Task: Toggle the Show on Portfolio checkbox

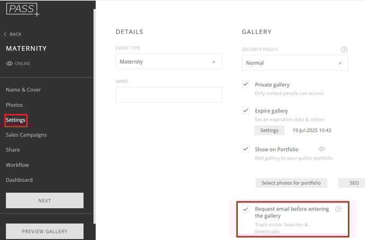Action: (246, 149)
